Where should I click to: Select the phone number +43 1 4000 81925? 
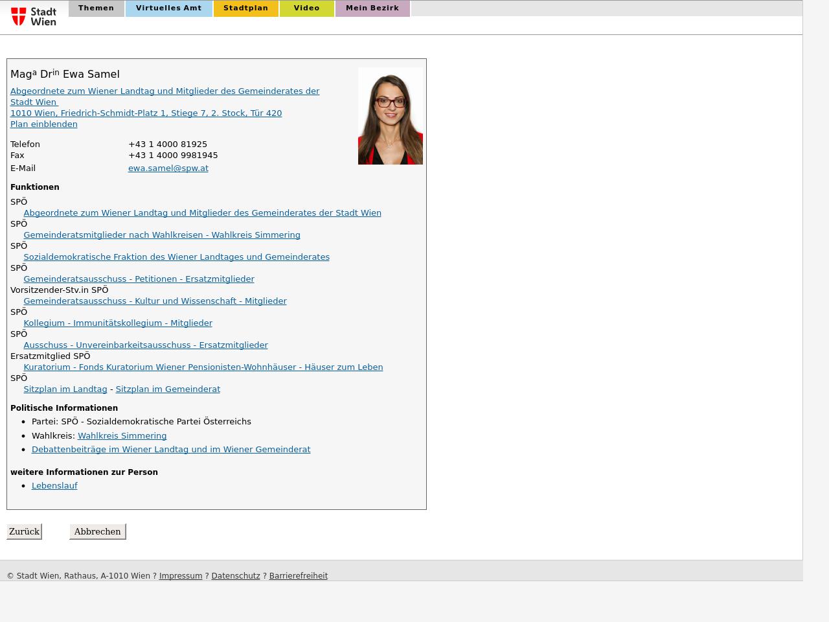click(x=168, y=144)
